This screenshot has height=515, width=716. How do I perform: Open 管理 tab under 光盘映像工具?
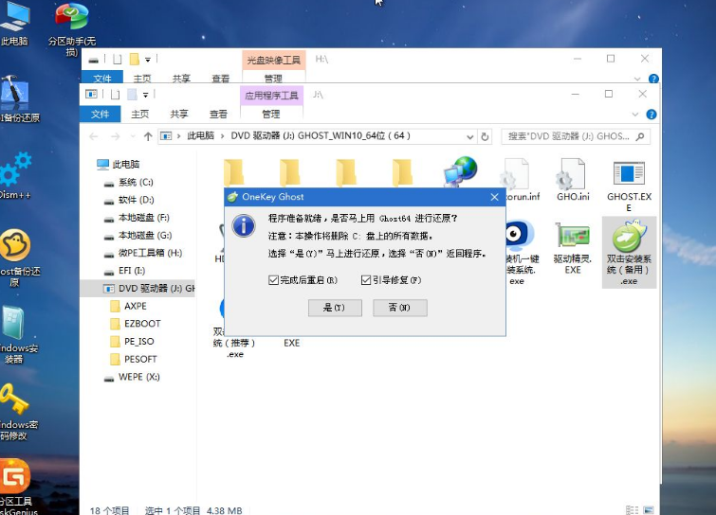pyautogui.click(x=273, y=79)
